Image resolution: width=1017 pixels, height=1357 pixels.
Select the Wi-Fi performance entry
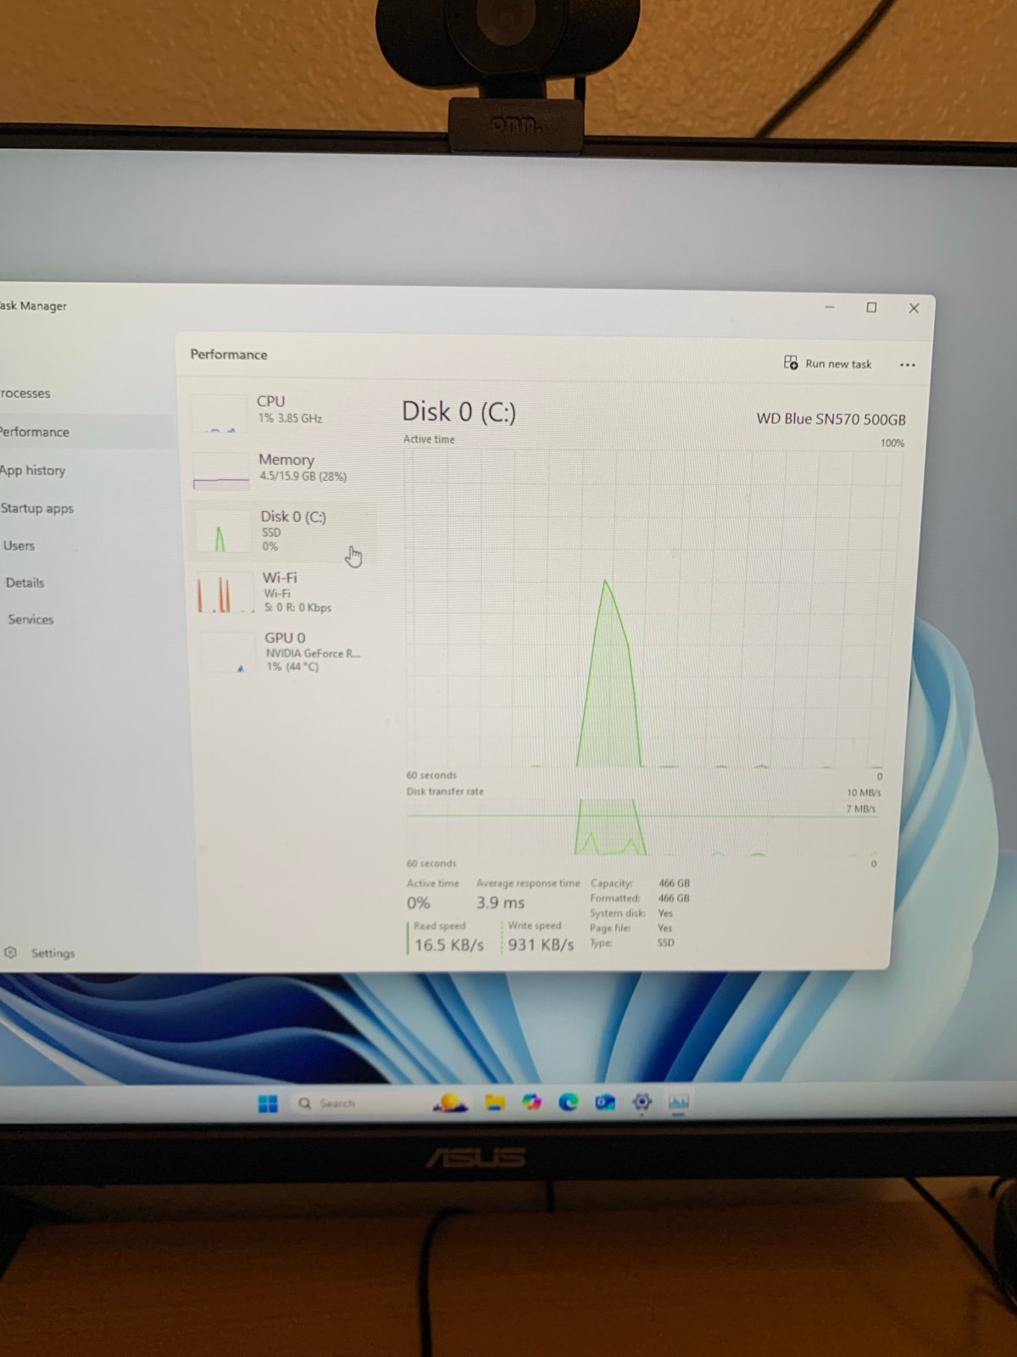tap(285, 591)
